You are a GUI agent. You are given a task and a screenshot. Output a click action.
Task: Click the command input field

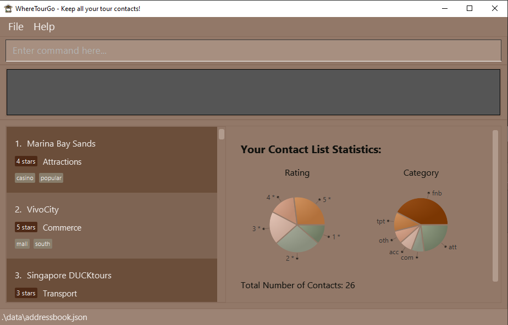pyautogui.click(x=253, y=51)
